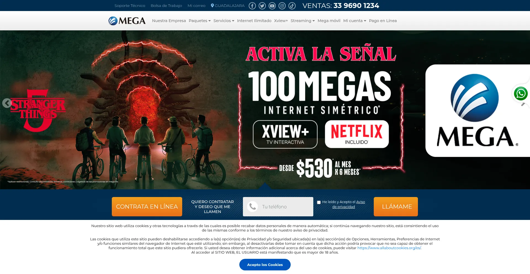Screen dimensions: 530x274
Task: Open the Twitter social icon
Action: click(262, 6)
